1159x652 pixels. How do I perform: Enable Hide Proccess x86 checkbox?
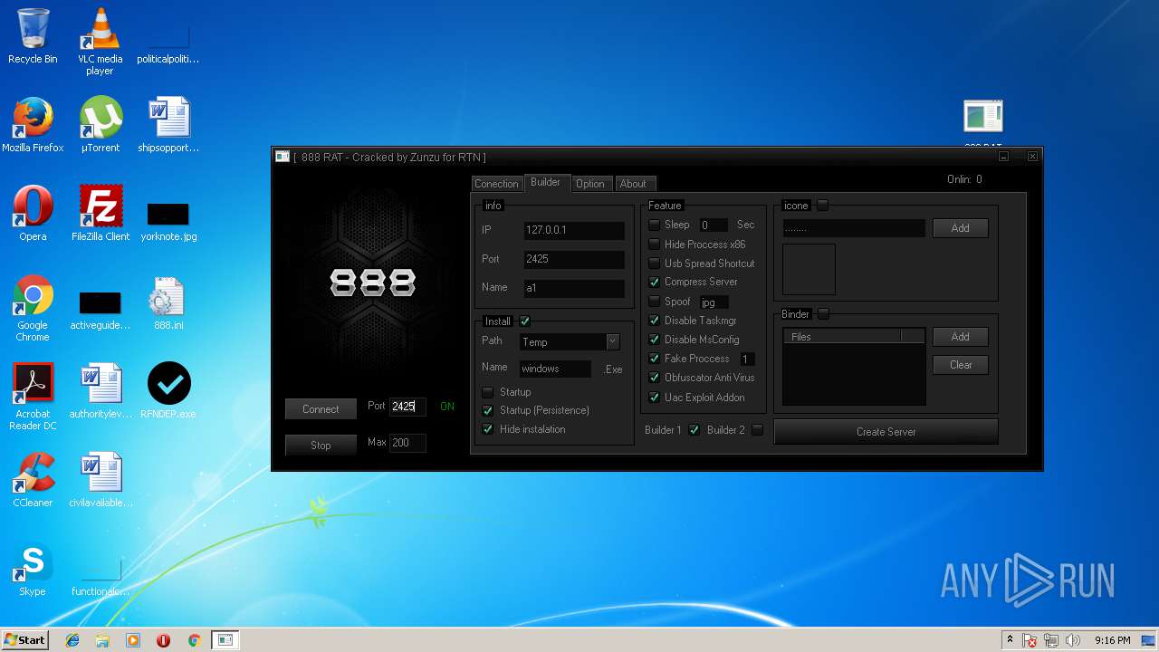[x=654, y=244]
